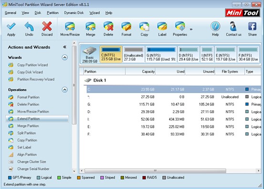The height and width of the screenshot is (189, 264).
Task: Open the Help question mark icon
Action: click(x=215, y=26)
